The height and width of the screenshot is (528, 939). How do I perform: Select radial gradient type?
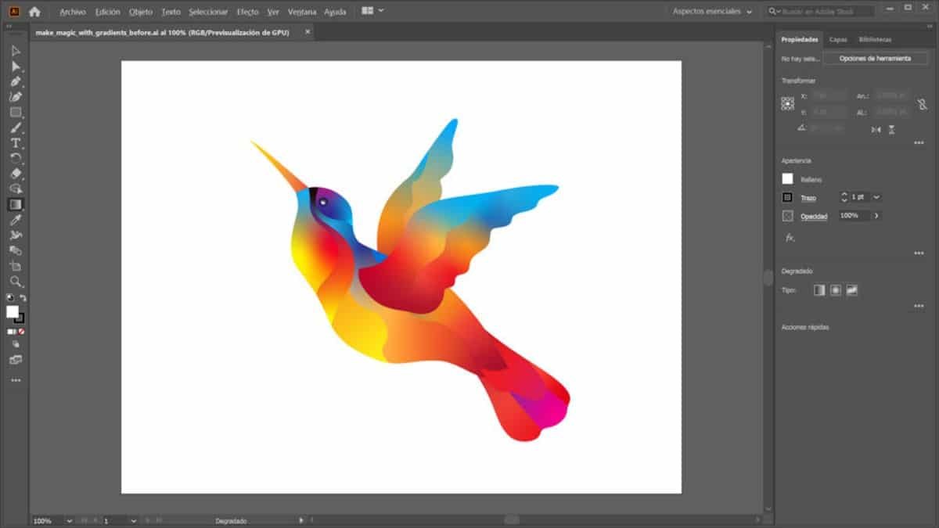(x=836, y=290)
